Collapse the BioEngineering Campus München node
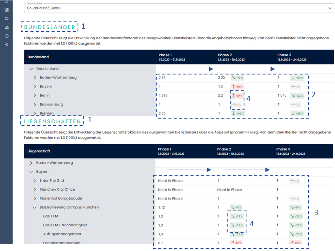The width and height of the screenshot is (335, 251). (x=35, y=207)
